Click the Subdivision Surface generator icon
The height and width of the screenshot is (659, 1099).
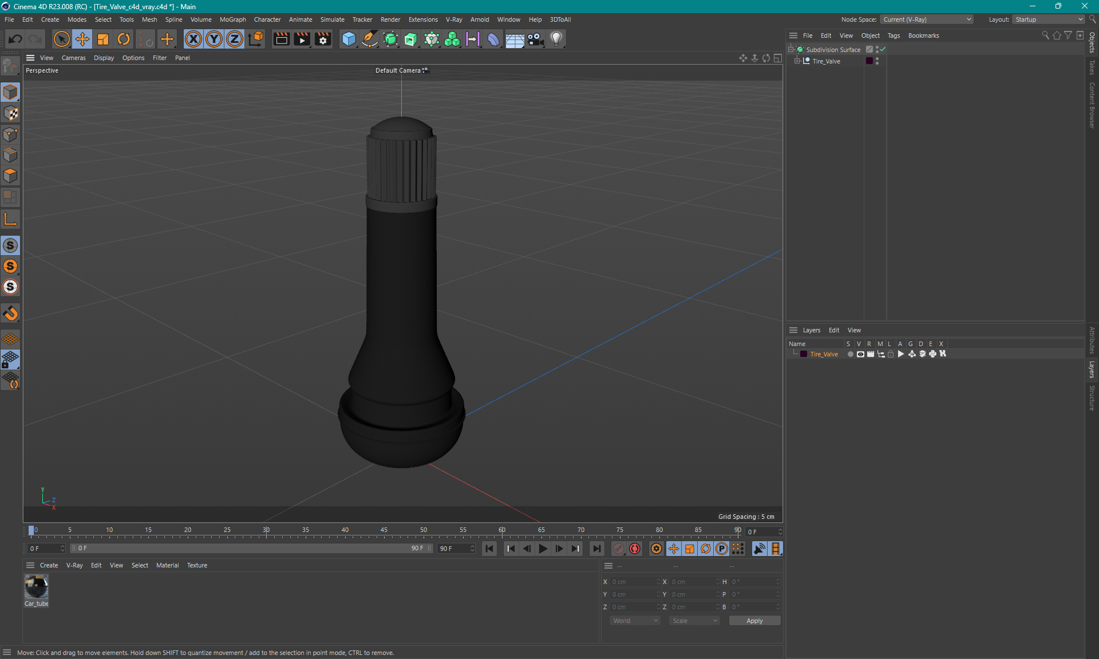click(x=390, y=39)
